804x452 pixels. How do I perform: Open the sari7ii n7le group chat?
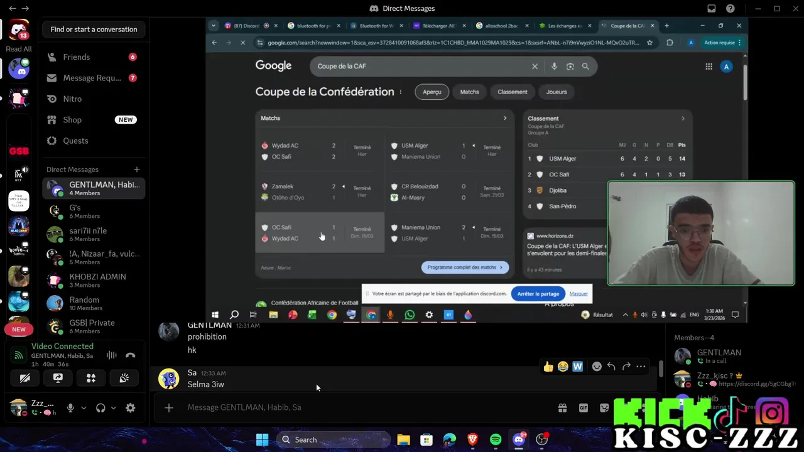pos(94,234)
